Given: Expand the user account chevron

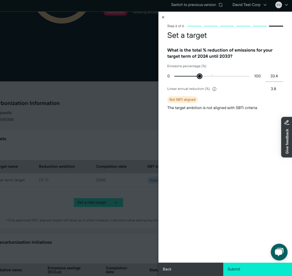Looking at the screenshot, I should click(287, 5).
